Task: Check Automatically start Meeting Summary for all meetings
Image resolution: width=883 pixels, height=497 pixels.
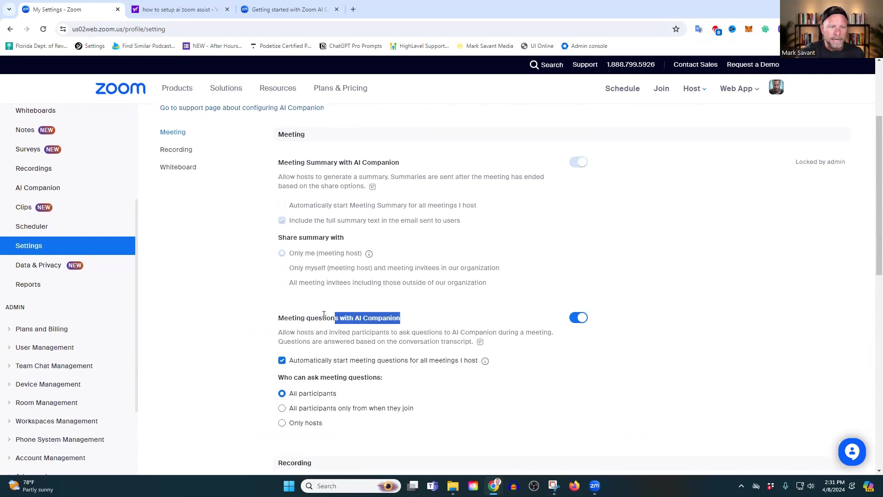Action: 282,205
